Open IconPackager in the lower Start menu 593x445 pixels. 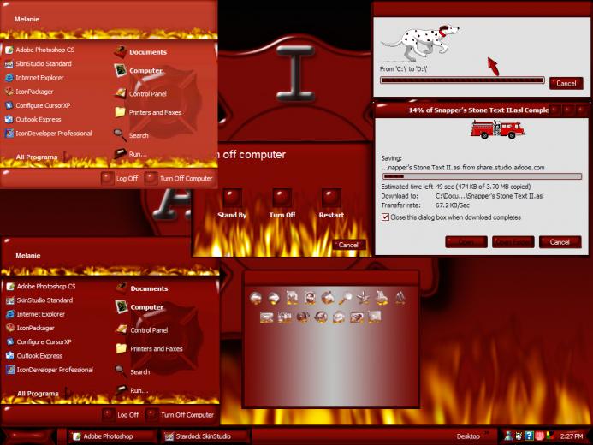30,328
